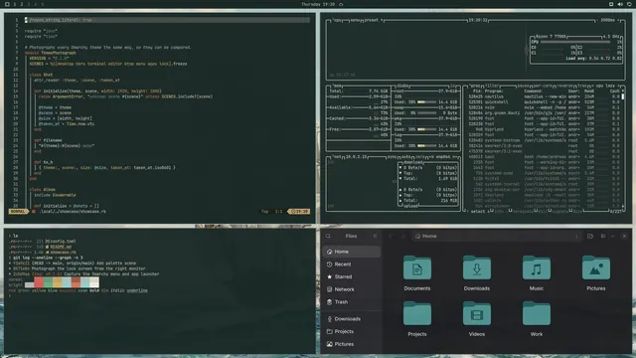Click the btop disks box label
Viewport: 636px width, 358px height.
click(x=403, y=87)
